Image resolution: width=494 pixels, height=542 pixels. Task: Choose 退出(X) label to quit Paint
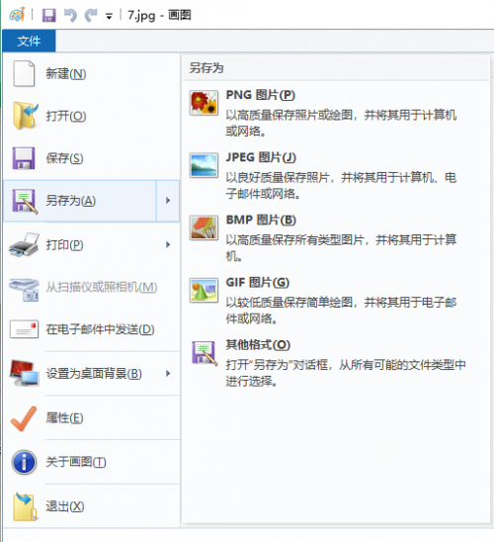[x=65, y=506]
